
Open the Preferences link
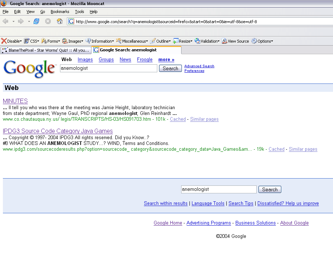(194, 71)
